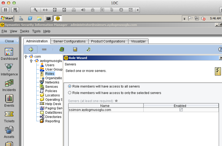Viewport: 222px width, 146px height.
Task: Show hidden tray icons chevron
Action: click(184, 19)
